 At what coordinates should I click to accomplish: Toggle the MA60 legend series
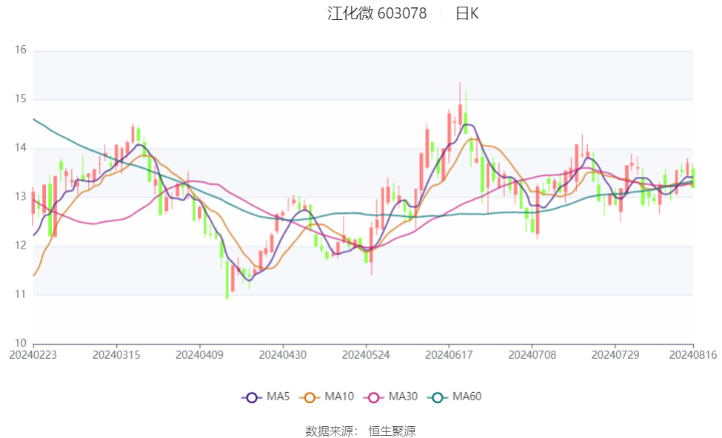coord(455,397)
